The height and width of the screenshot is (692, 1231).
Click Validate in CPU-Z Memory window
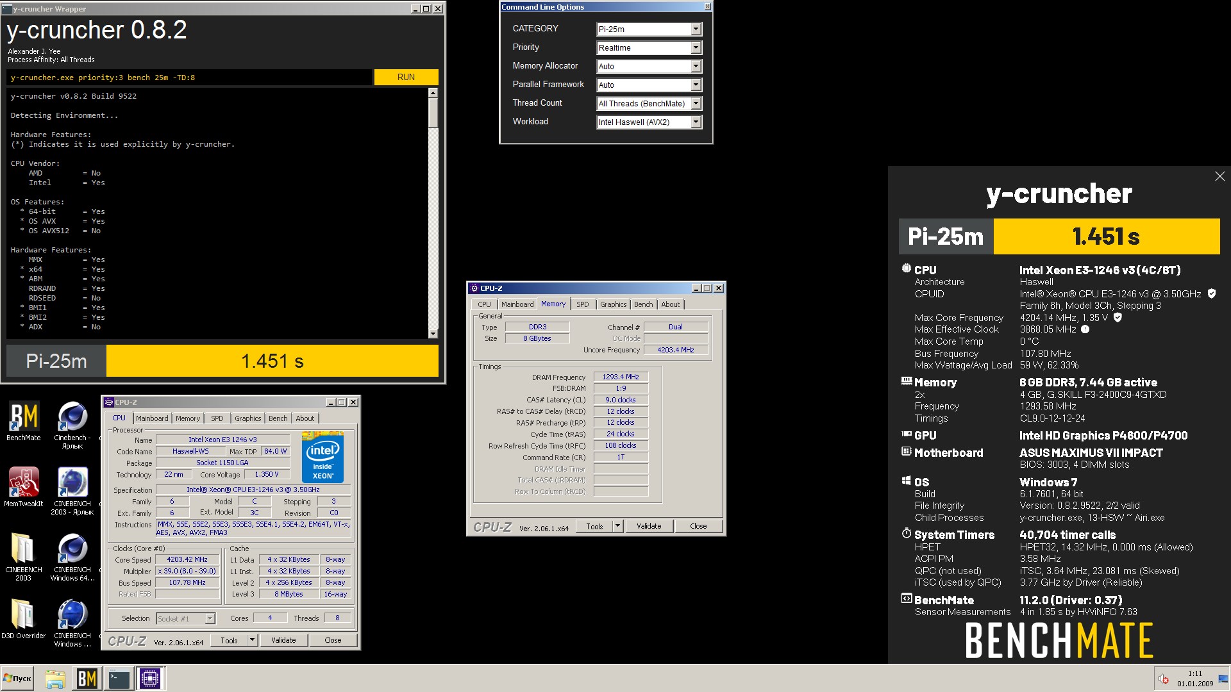tap(649, 526)
